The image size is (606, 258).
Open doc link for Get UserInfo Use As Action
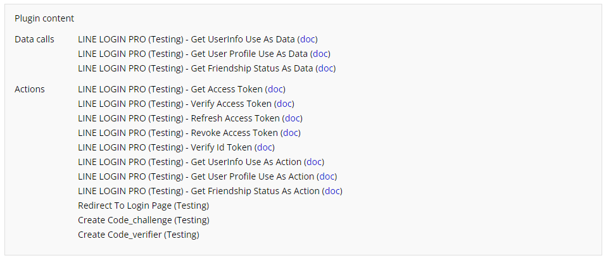tap(315, 162)
